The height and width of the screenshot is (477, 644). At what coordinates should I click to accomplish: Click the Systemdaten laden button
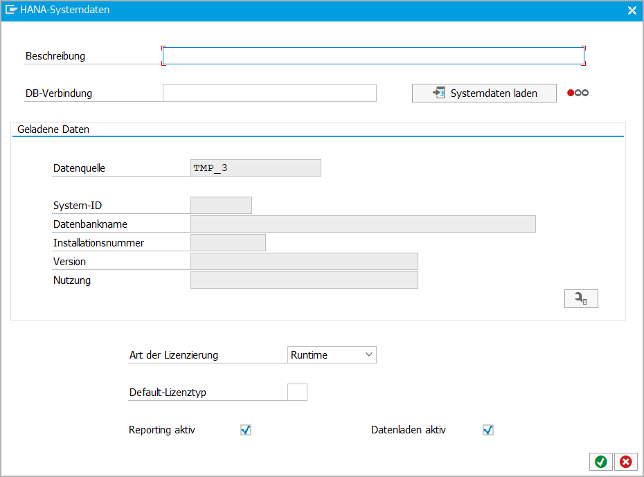484,93
